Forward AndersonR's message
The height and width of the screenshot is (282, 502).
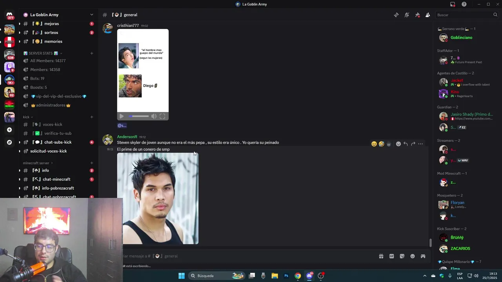coord(413,144)
